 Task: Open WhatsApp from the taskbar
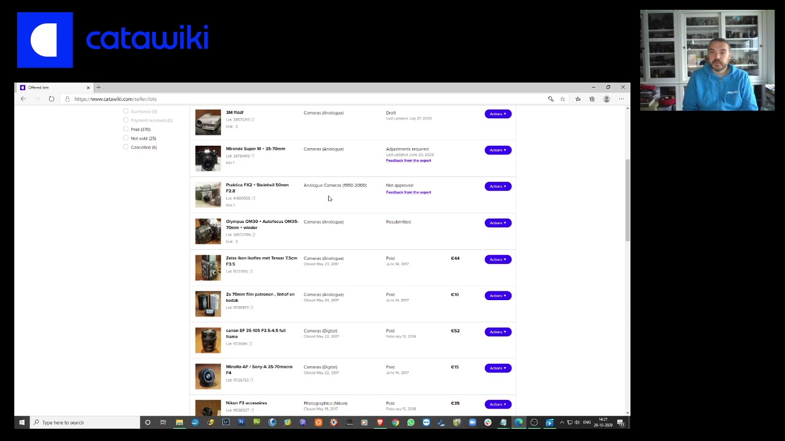[411, 422]
